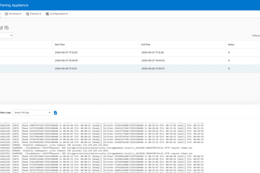Sort by the Start Time column header

(60, 44)
